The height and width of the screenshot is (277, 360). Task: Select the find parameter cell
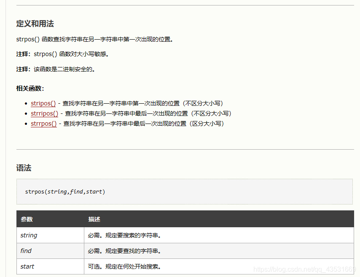pyautogui.click(x=50, y=251)
